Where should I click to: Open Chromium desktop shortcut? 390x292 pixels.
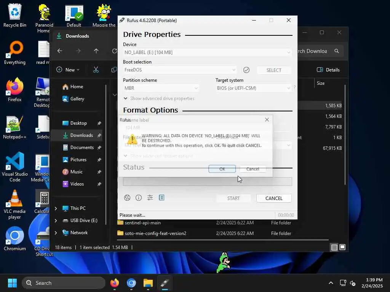click(x=15, y=239)
